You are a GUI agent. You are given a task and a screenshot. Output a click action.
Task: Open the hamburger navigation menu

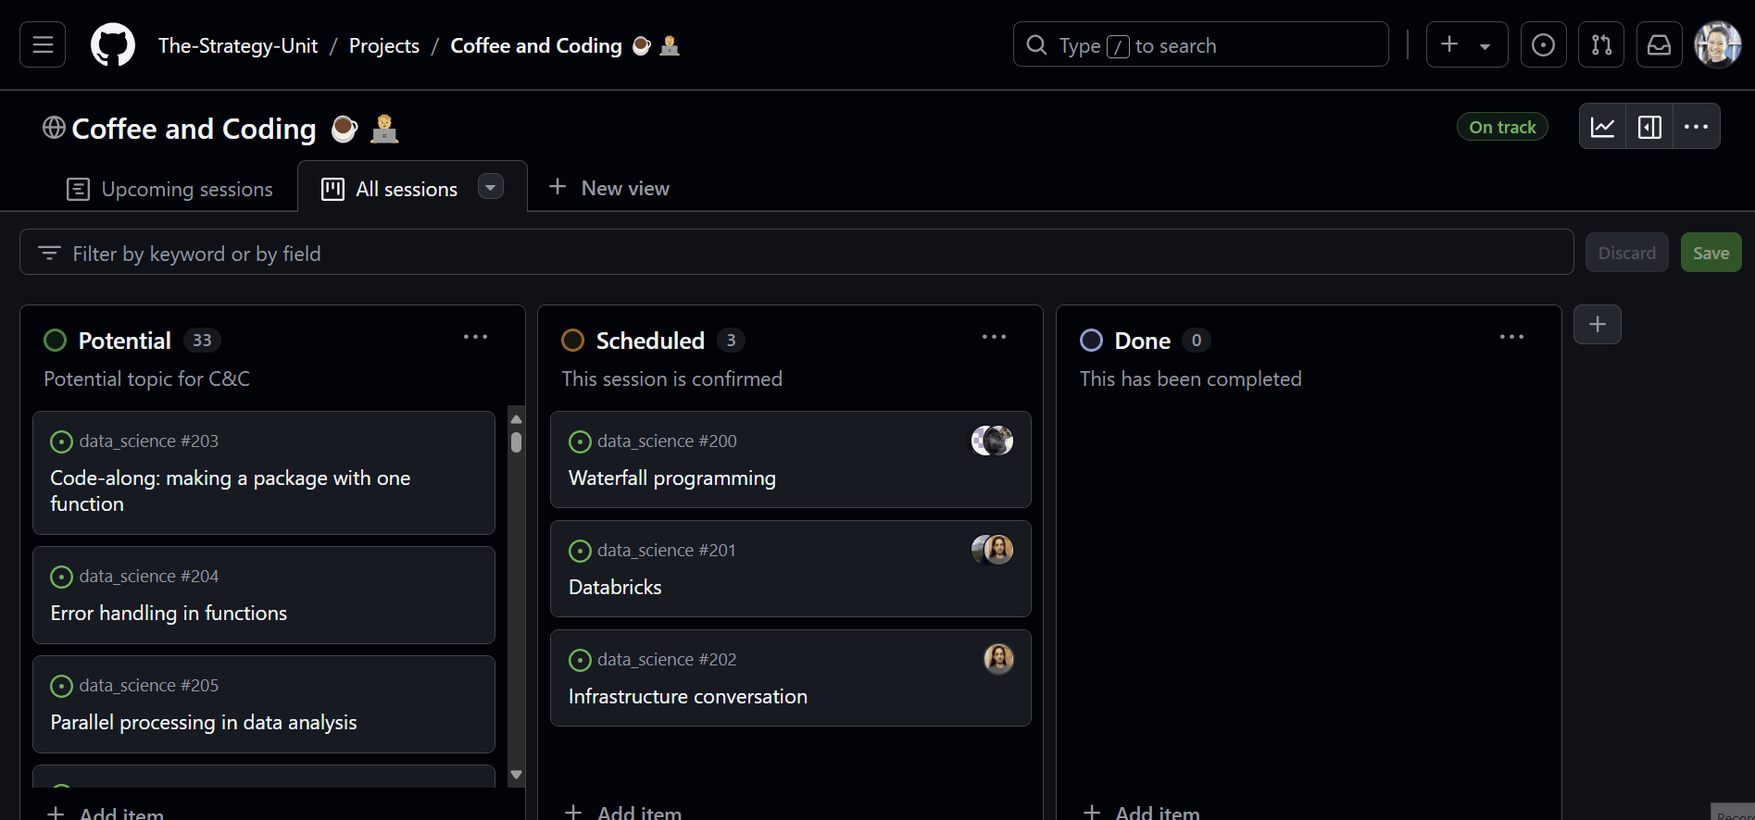pyautogui.click(x=43, y=44)
